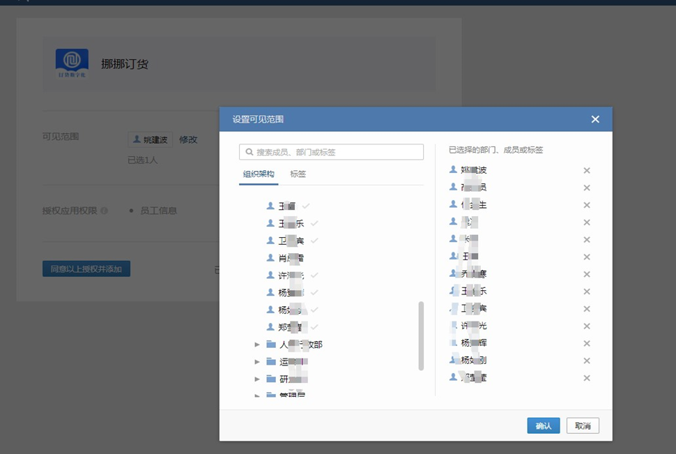Expand the department folder starting with 人
Screen dimensions: 676x454
pyautogui.click(x=257, y=345)
